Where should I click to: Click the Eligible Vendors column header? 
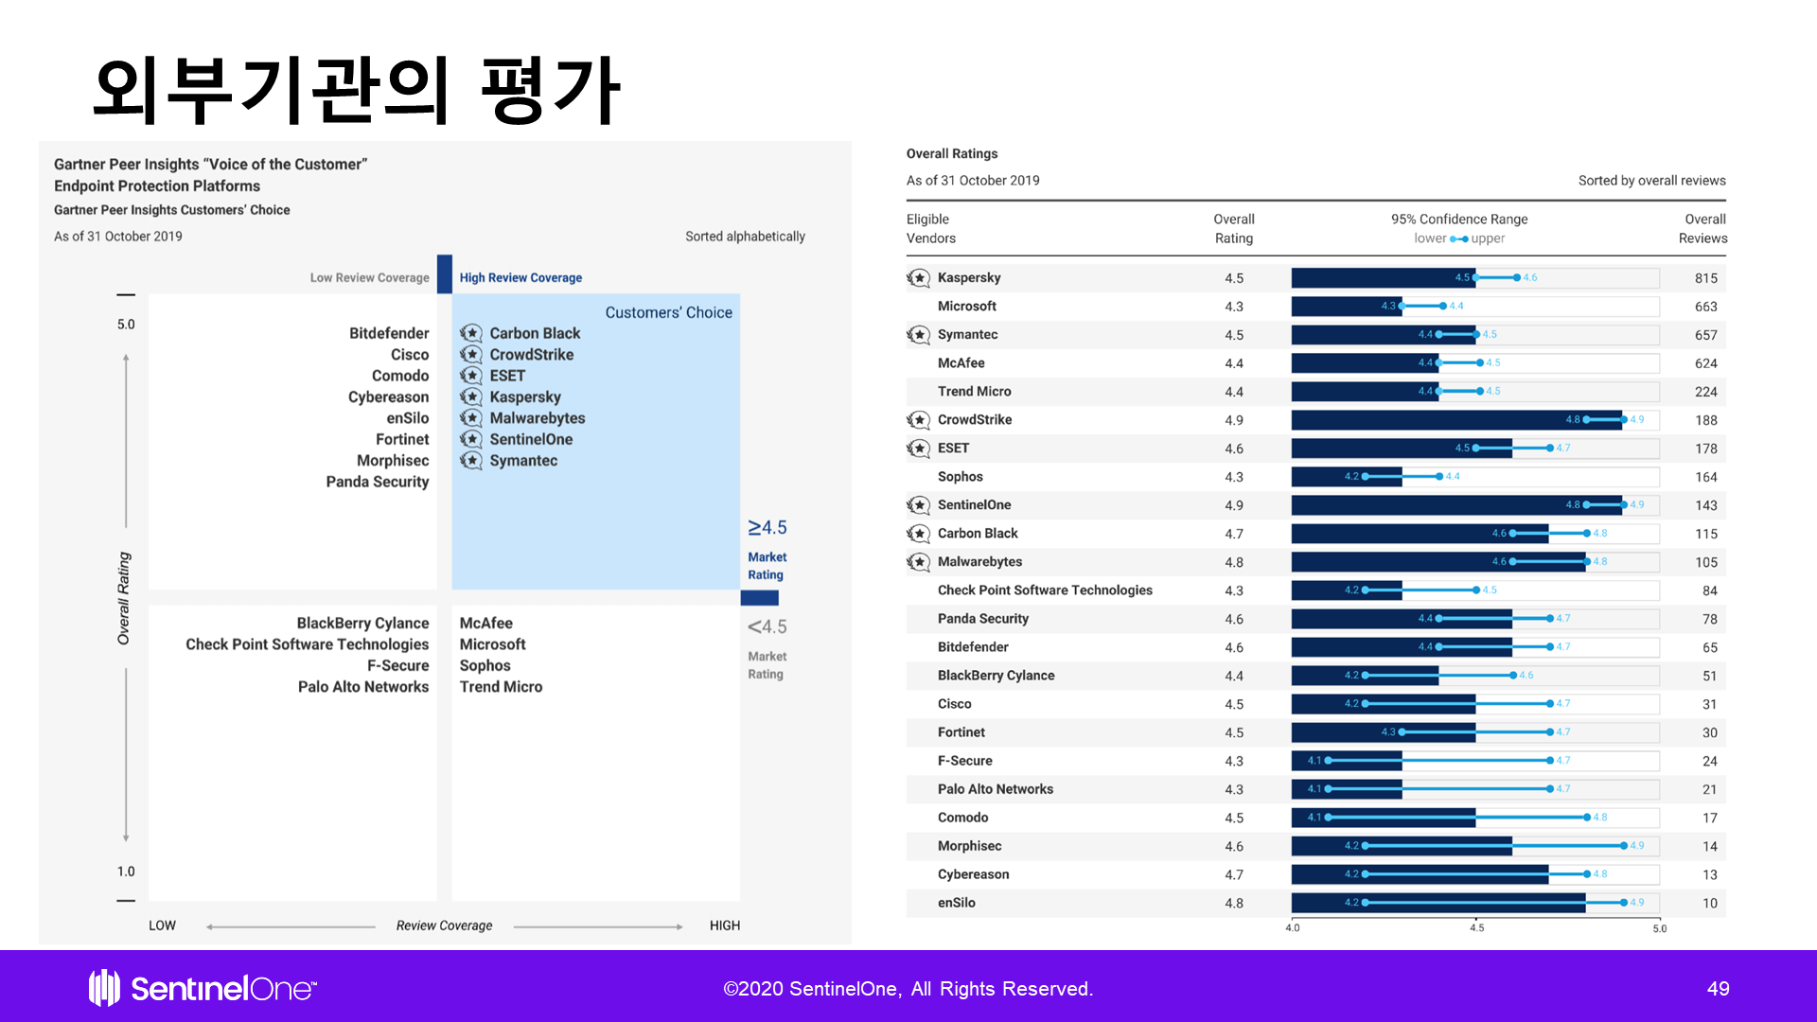931,229
